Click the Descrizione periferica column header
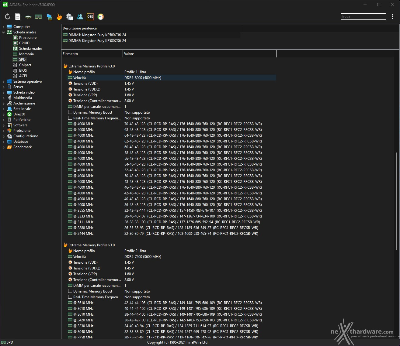 pos(151,28)
